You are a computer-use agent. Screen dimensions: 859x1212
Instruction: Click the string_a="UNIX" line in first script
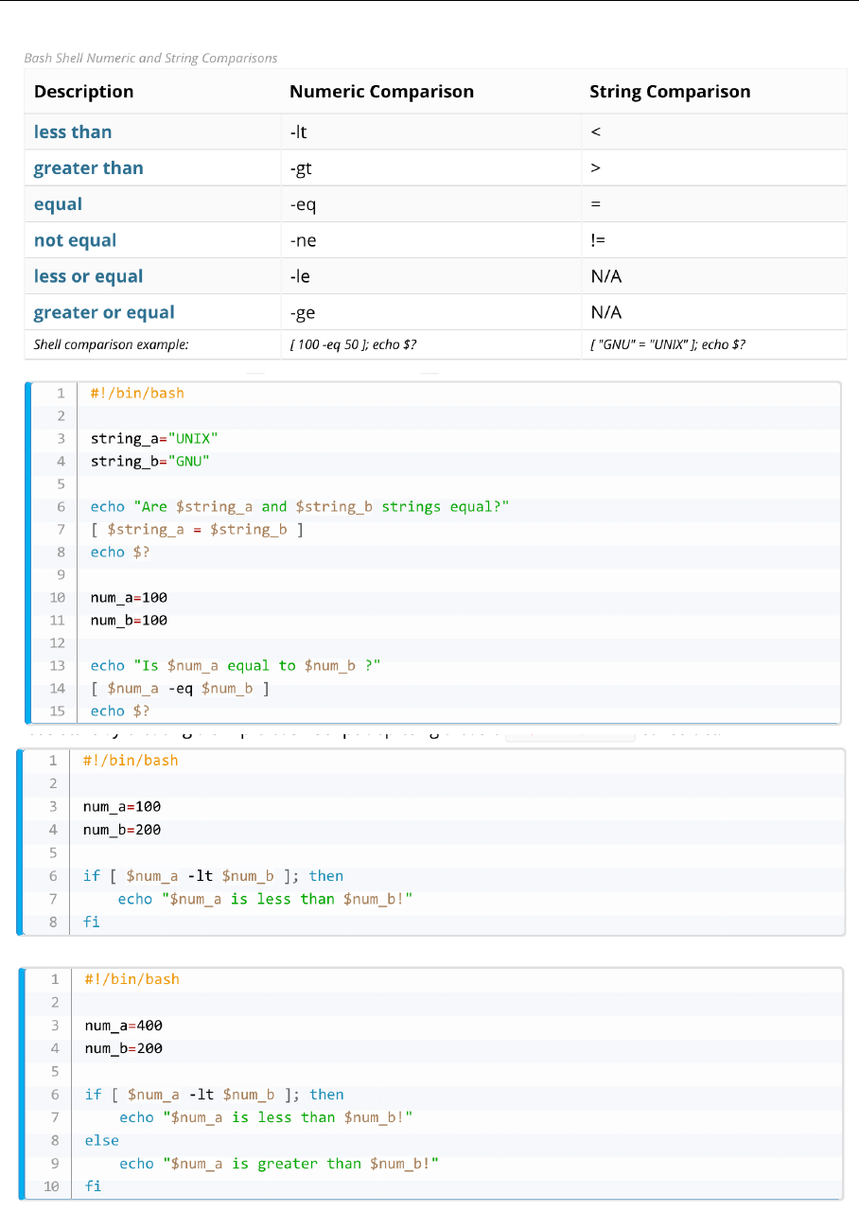pyautogui.click(x=154, y=439)
